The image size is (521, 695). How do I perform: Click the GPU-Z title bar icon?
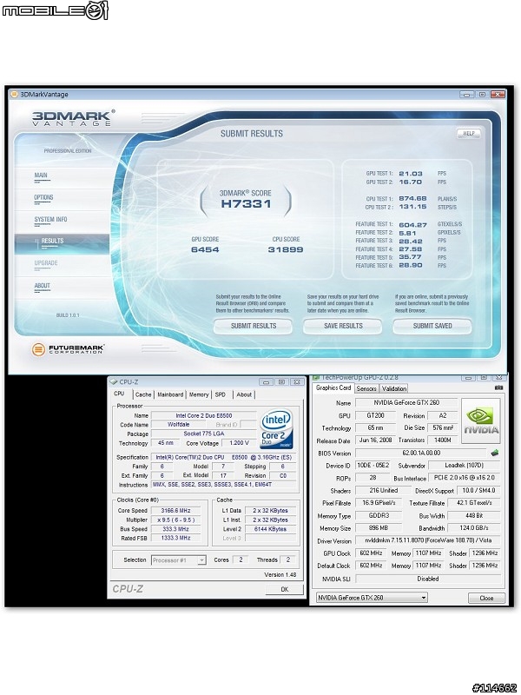point(316,378)
